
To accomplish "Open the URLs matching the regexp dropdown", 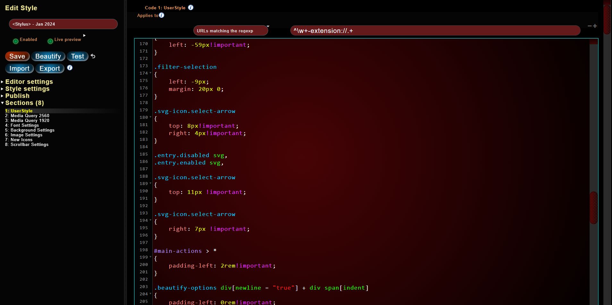I will (x=231, y=31).
